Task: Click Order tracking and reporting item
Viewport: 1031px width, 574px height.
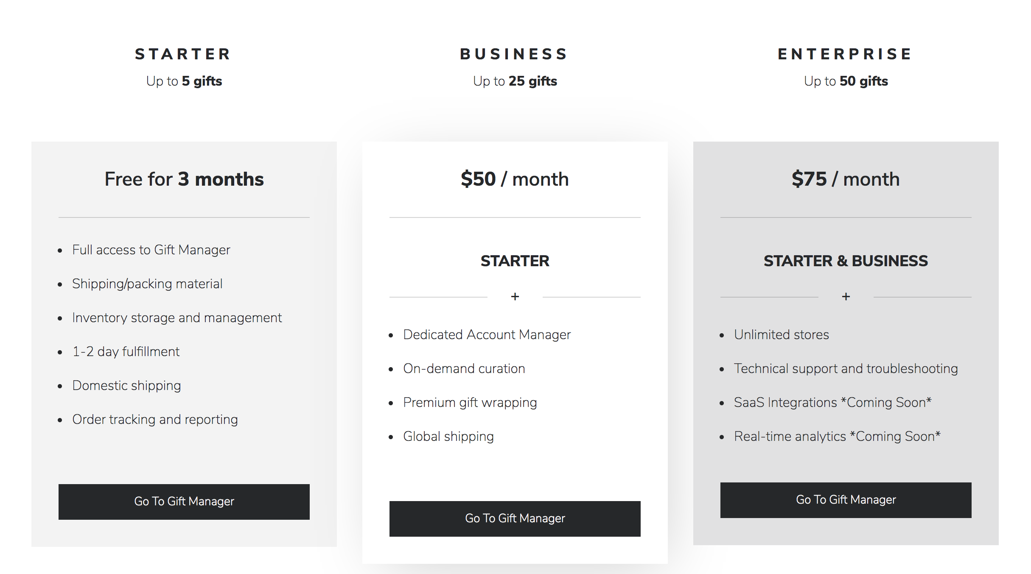Action: click(155, 420)
